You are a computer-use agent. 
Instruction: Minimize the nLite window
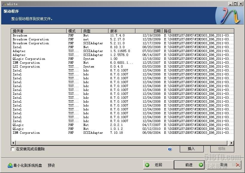coord(230,4)
